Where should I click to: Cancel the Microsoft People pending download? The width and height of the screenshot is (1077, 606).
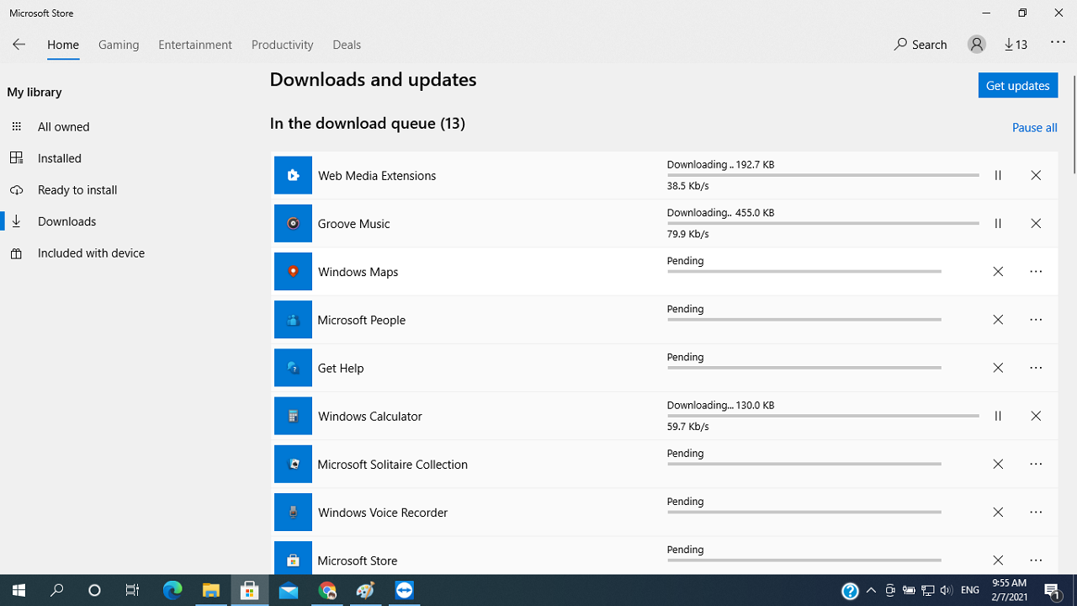pos(998,320)
